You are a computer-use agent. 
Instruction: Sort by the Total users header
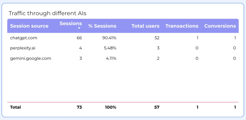pyautogui.click(x=145, y=26)
